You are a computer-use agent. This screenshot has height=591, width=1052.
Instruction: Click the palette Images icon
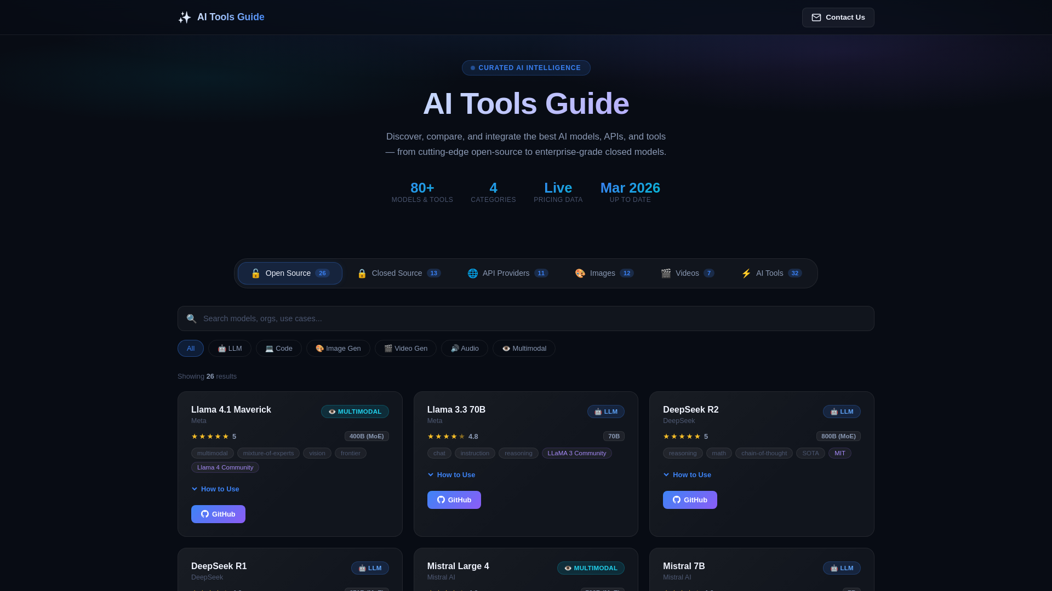tap(580, 274)
